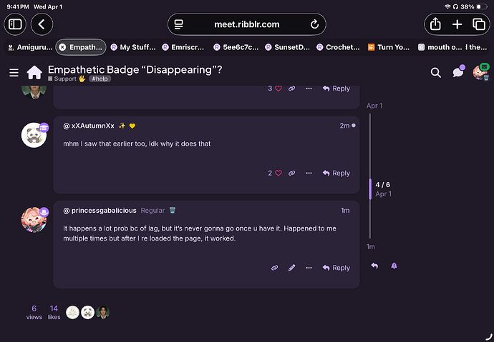Reply to princessgabalicious's post
Image resolution: width=494 pixels, height=342 pixels.
tap(336, 268)
